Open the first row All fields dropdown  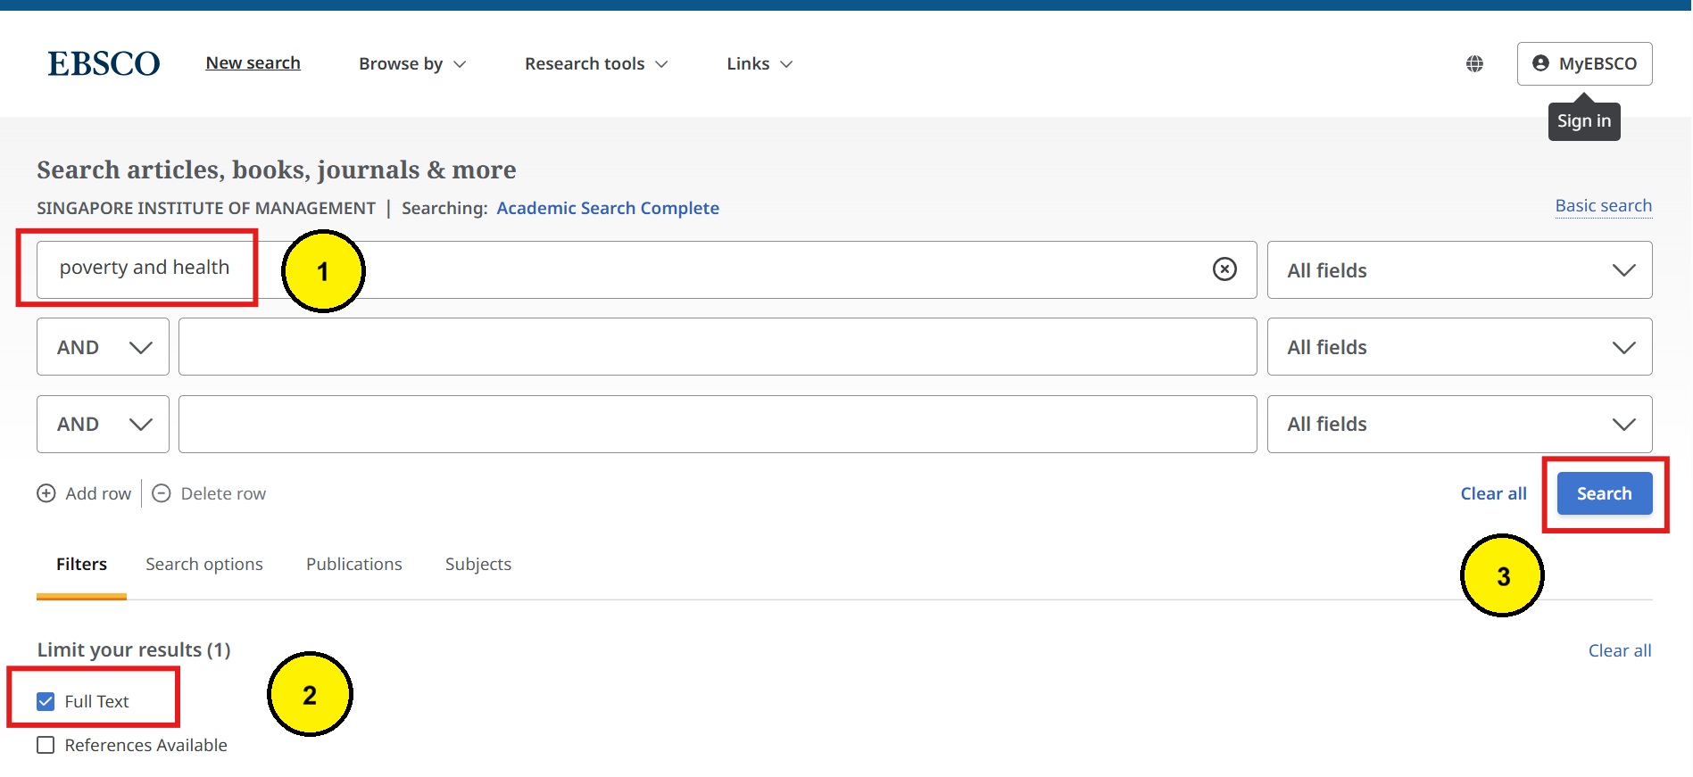(x=1459, y=269)
